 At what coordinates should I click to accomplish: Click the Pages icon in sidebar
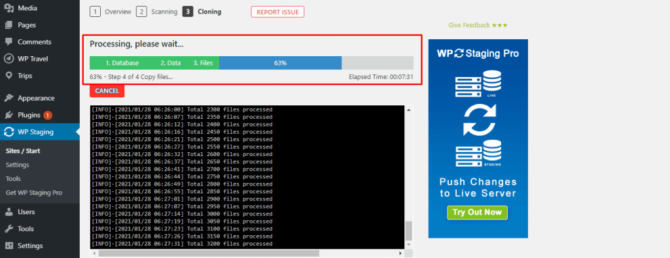(x=8, y=25)
